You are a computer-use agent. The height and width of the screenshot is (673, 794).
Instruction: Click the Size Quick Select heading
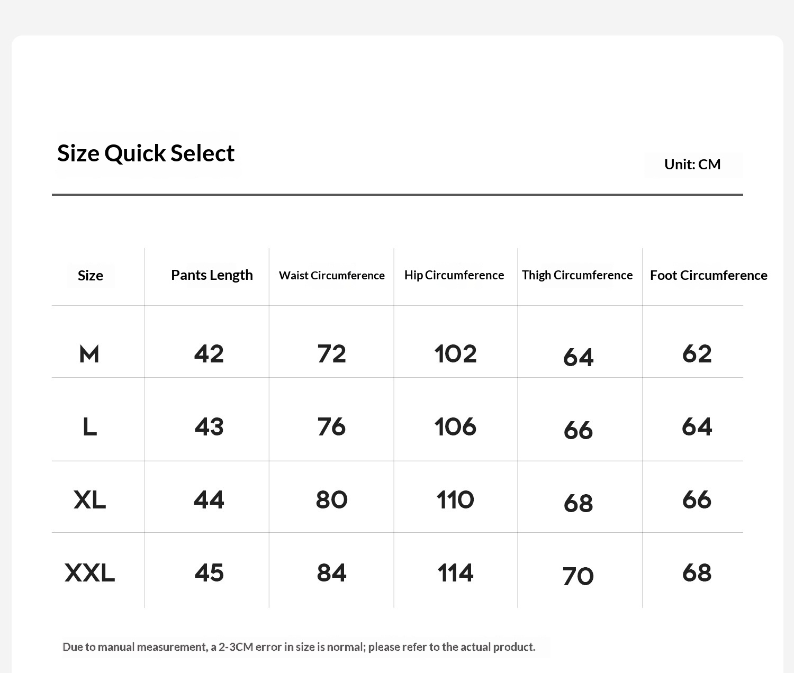146,153
